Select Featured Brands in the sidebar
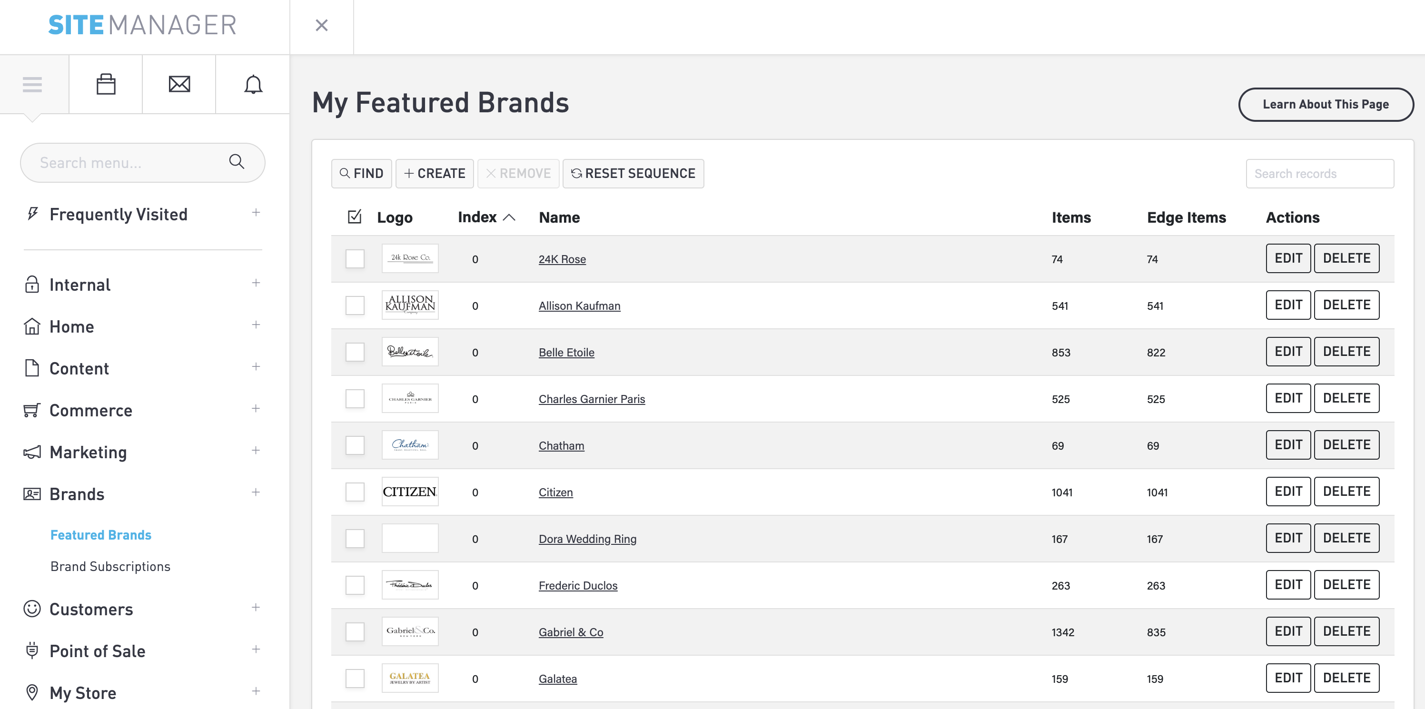This screenshot has height=709, width=1425. 101,535
